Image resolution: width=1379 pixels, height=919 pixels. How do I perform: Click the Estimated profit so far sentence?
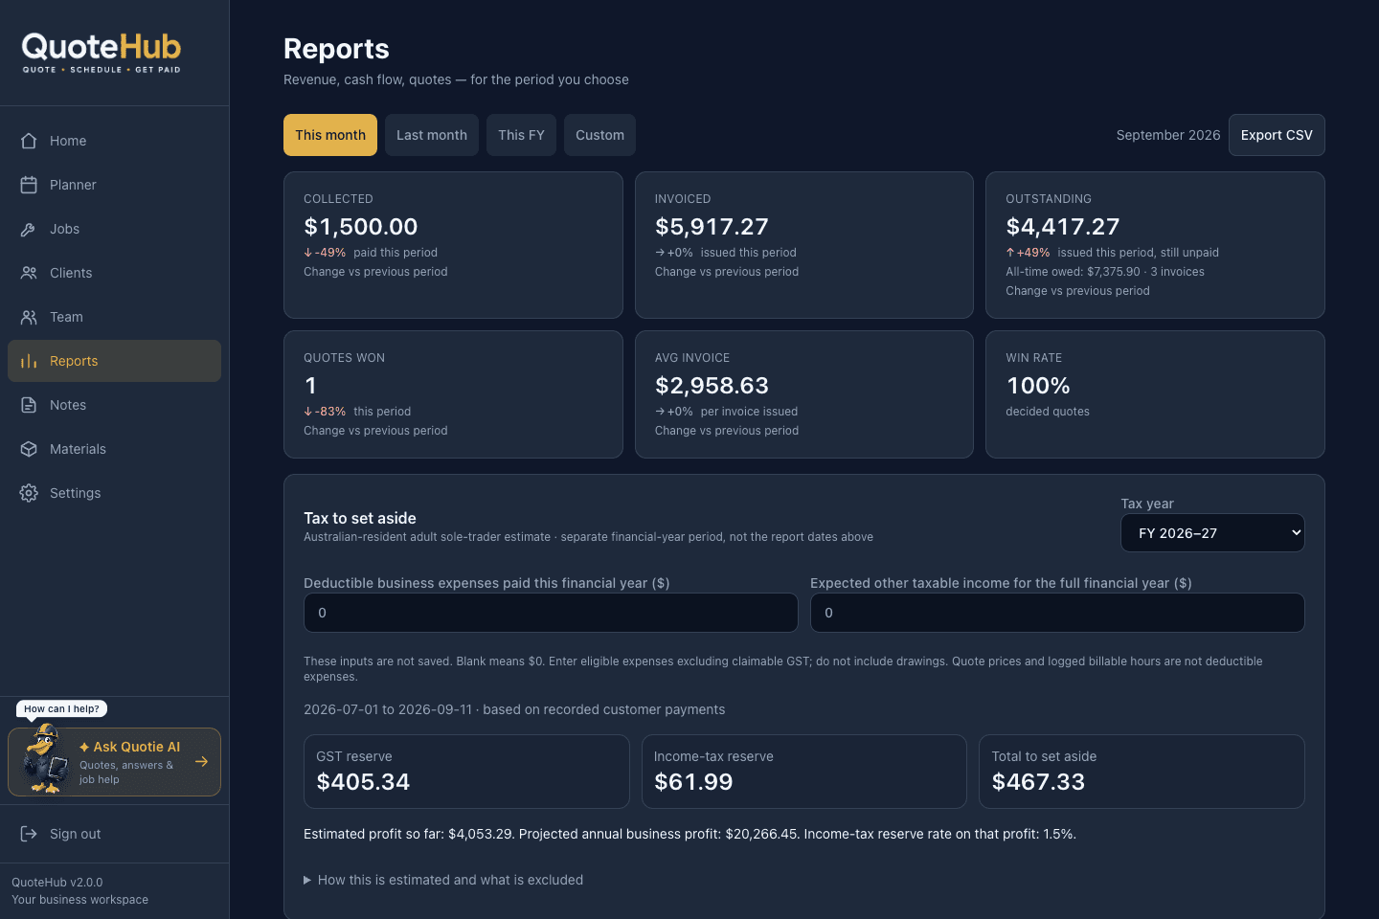(x=689, y=834)
